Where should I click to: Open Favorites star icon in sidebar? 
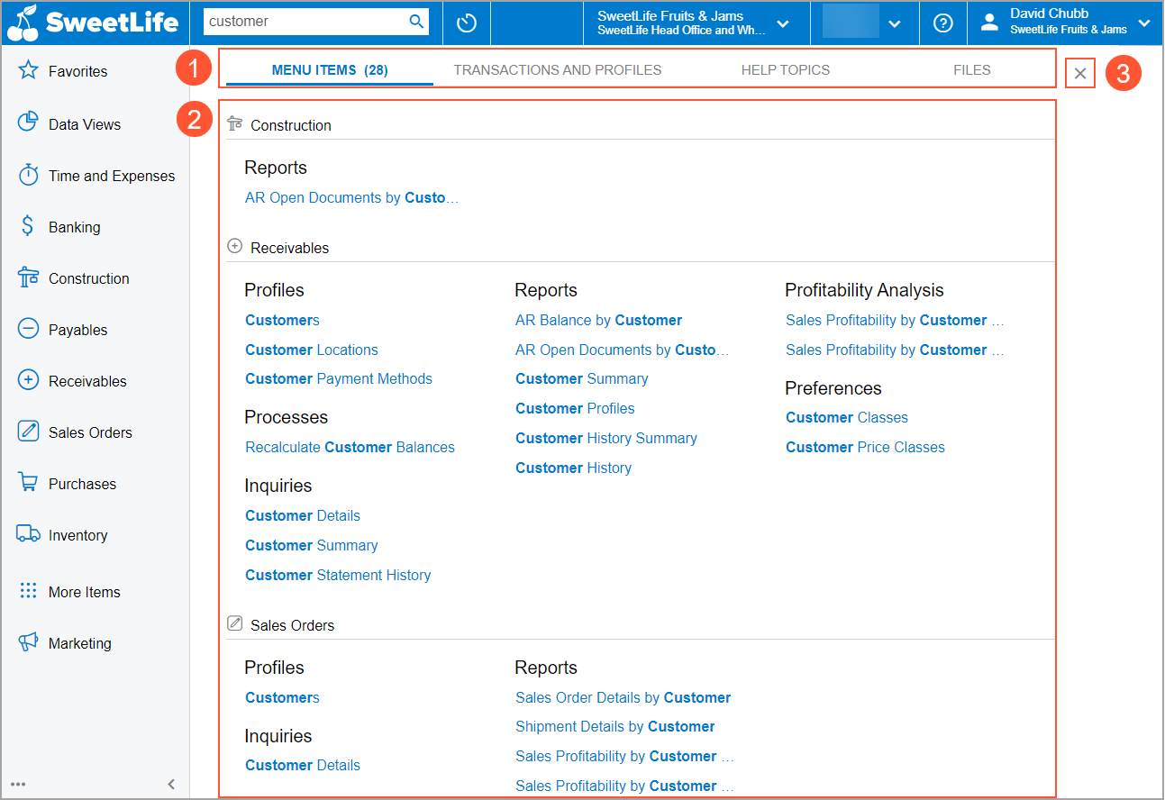pyautogui.click(x=28, y=71)
